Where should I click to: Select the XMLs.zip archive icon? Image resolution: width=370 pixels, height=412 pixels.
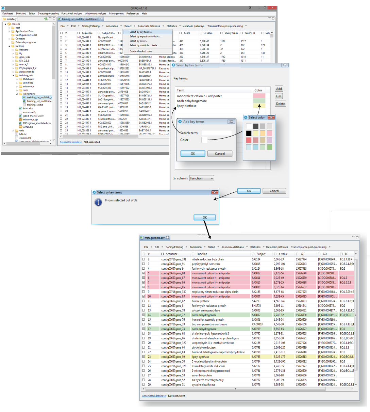click(x=20, y=127)
